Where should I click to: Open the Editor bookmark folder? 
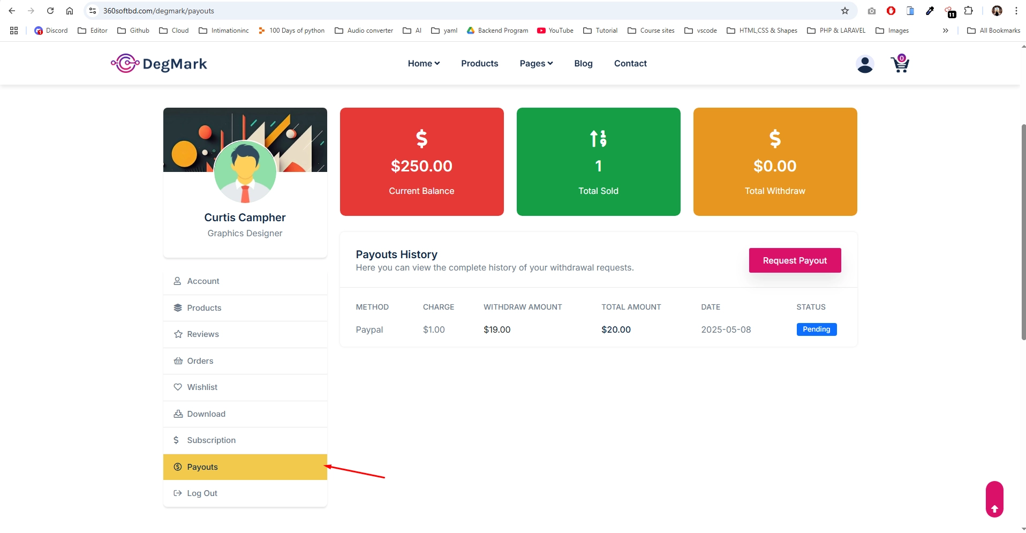tap(93, 31)
